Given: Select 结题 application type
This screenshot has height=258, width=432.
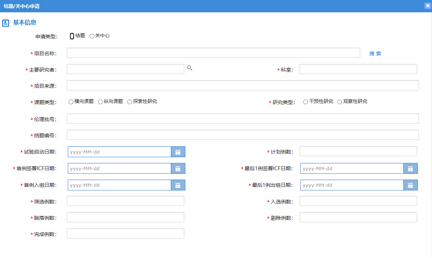Looking at the screenshot, I should click(72, 36).
